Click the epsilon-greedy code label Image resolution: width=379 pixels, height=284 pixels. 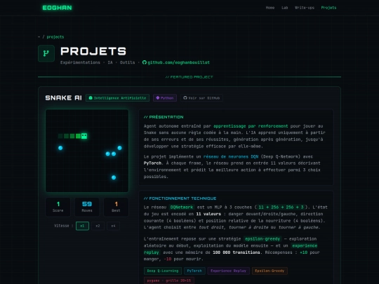[x=262, y=239]
